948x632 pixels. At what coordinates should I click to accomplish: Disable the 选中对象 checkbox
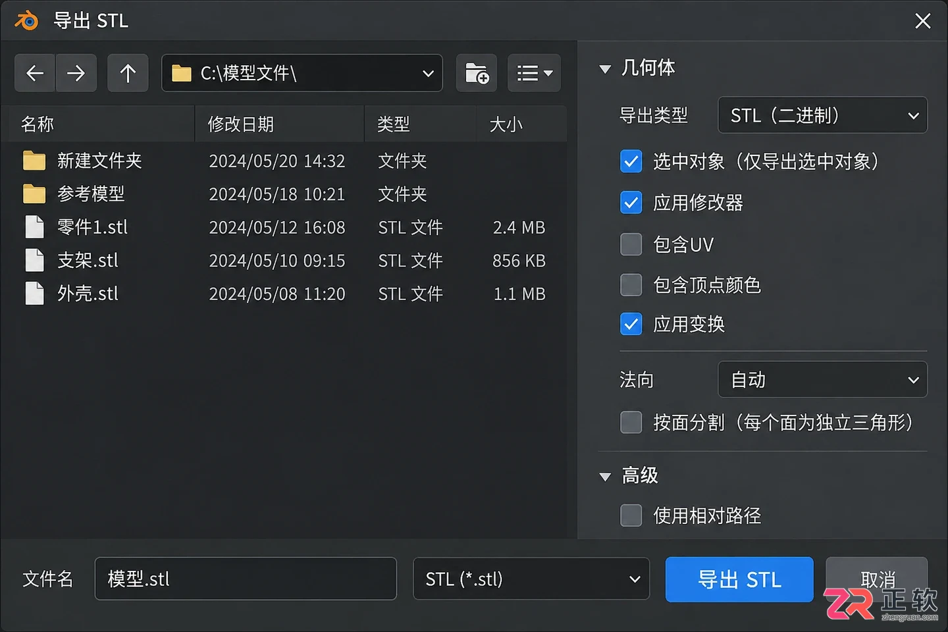tap(631, 161)
